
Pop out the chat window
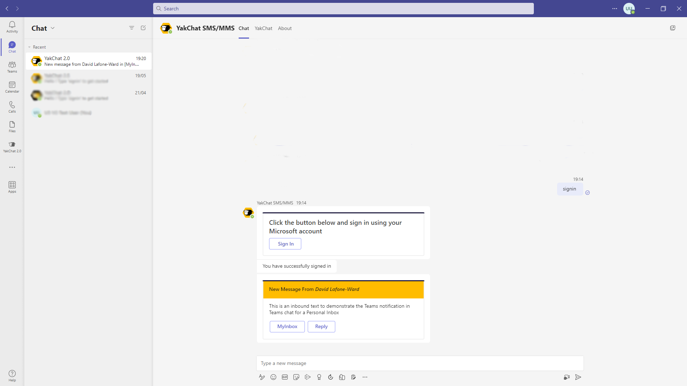[673, 28]
